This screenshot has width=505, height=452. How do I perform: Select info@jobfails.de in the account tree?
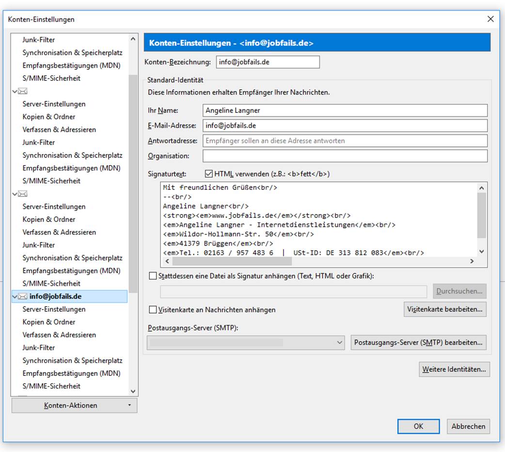70,296
